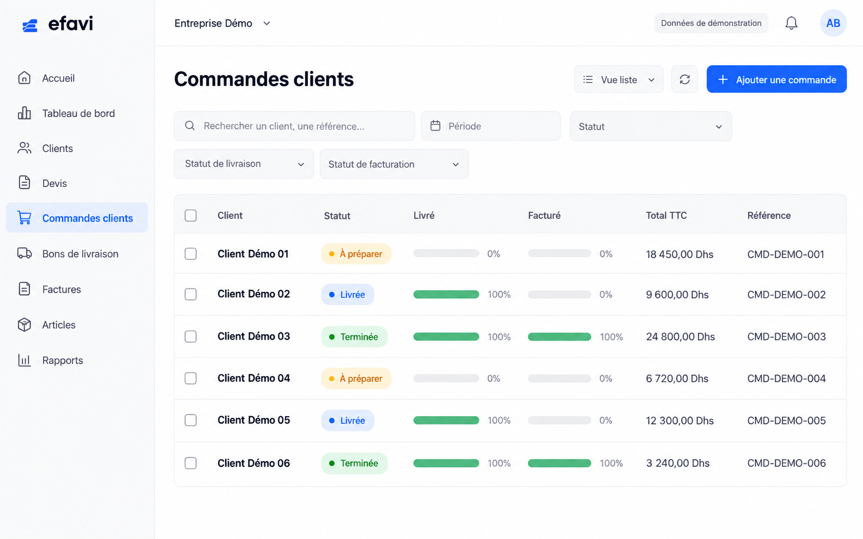The image size is (863, 539).
Task: Open Tableau de bord from sidebar
Action: (x=77, y=113)
